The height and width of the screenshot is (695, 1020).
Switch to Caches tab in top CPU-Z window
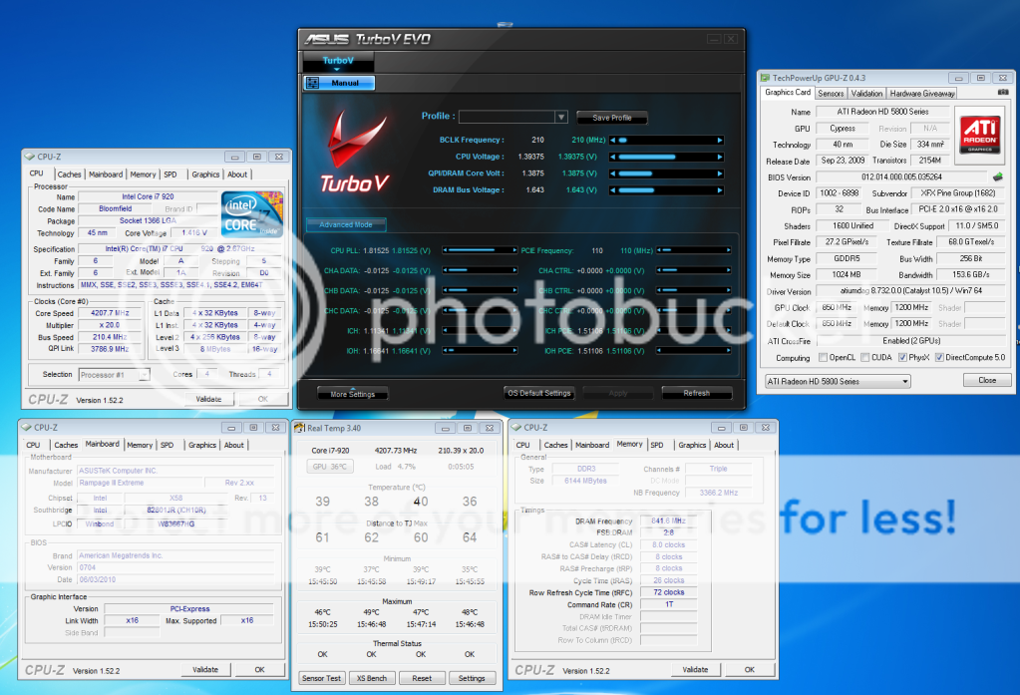click(x=69, y=174)
